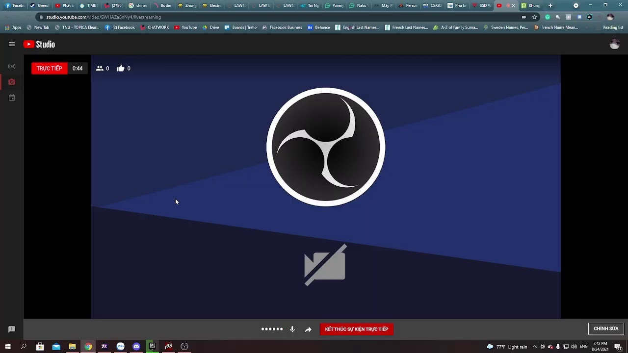Switch to Chrome in the taskbar
Viewport: 628px width, 353px height.
click(x=88, y=347)
